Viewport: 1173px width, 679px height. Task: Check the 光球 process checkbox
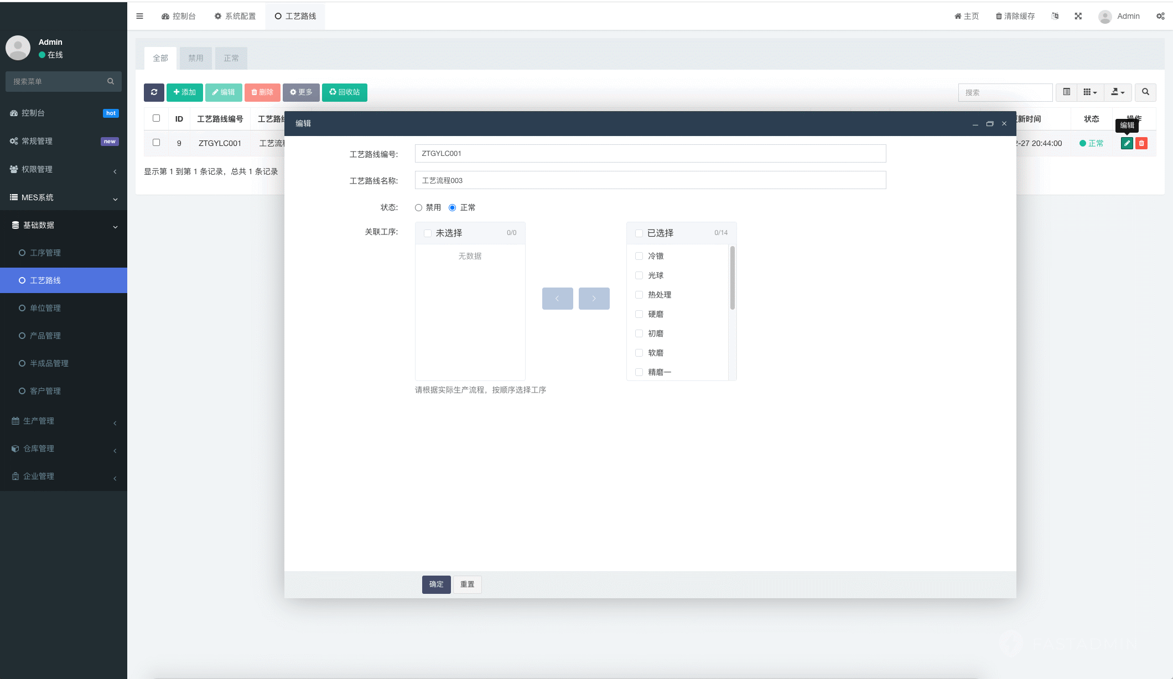click(639, 275)
